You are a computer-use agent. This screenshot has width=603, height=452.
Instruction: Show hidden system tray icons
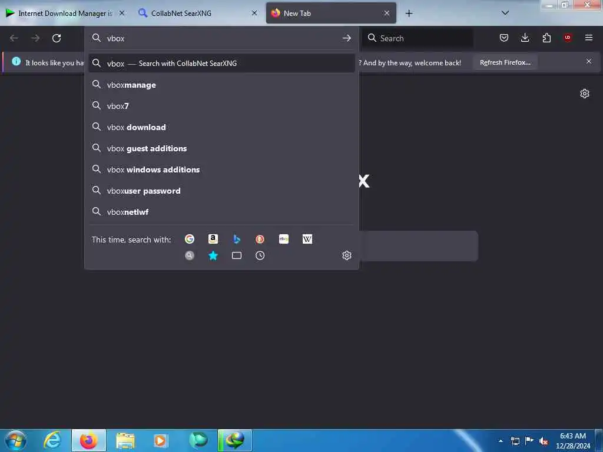click(501, 441)
